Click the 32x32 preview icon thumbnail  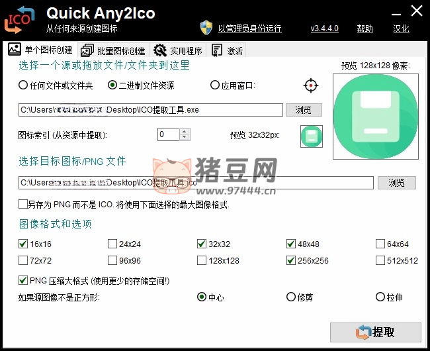click(x=311, y=136)
